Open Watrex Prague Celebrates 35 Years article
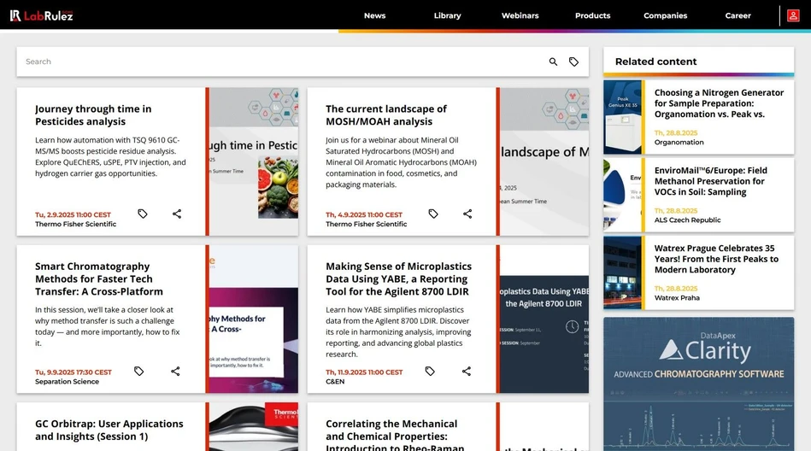811x451 pixels. point(716,259)
